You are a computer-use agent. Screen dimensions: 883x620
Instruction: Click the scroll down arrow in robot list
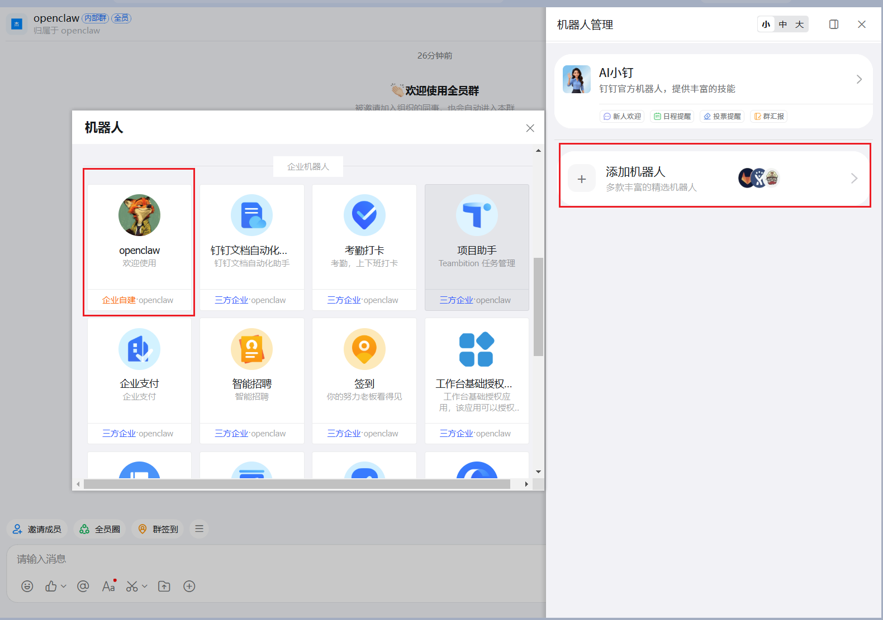(538, 472)
